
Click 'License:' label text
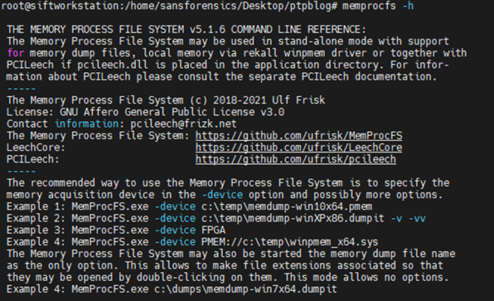coord(30,112)
